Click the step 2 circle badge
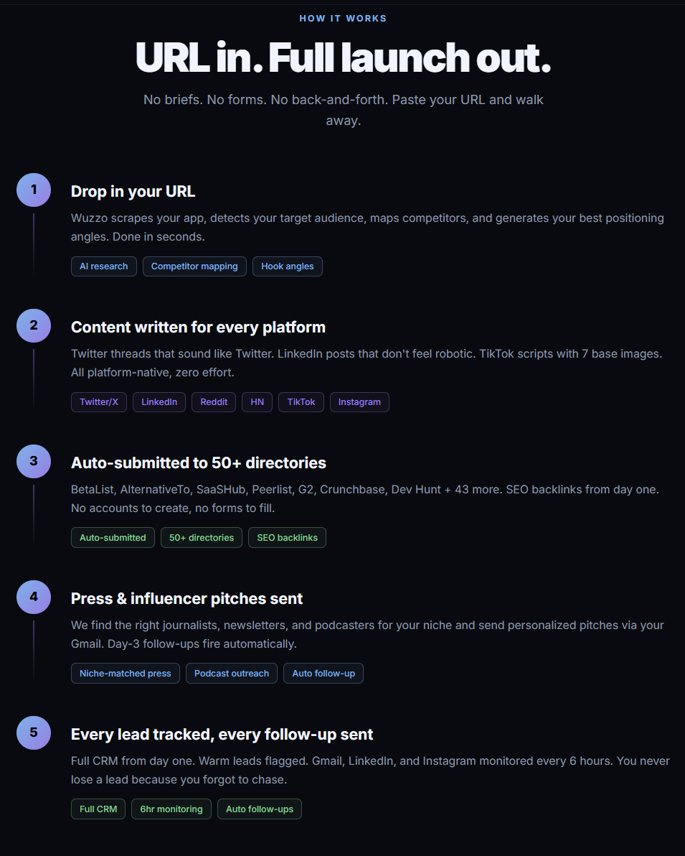This screenshot has height=856, width=685. [34, 325]
